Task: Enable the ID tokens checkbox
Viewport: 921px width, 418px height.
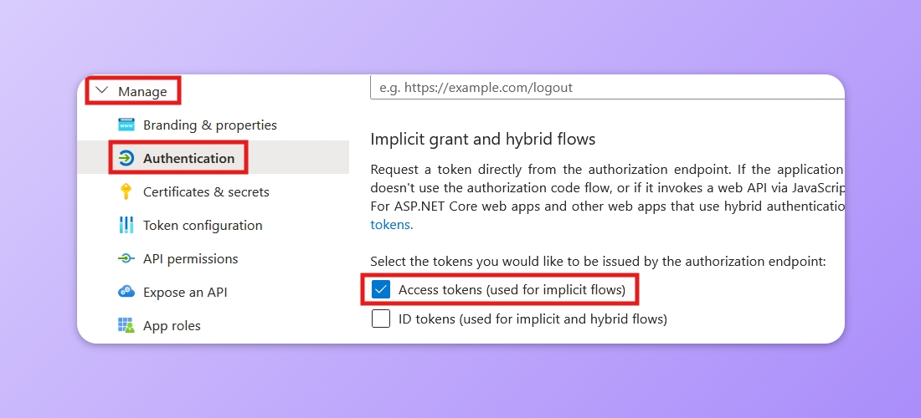Action: tap(381, 319)
